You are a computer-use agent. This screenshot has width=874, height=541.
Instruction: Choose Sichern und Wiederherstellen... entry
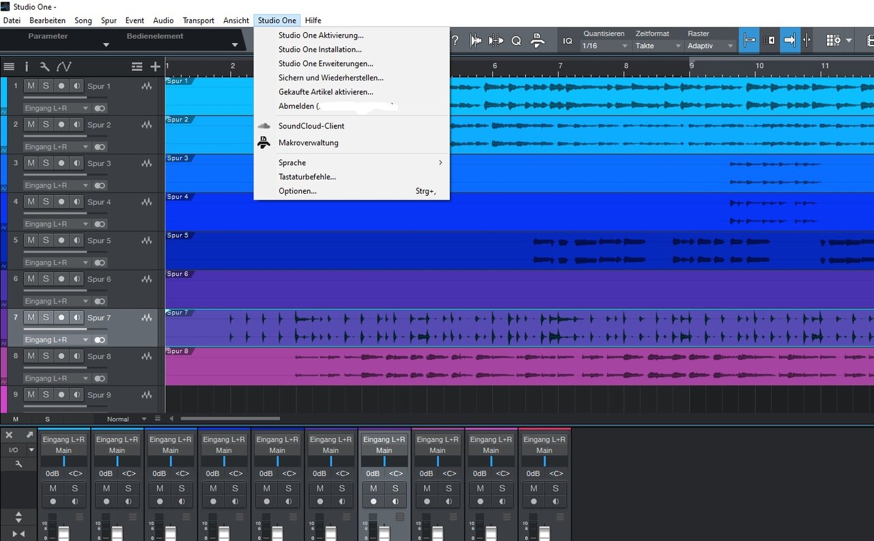click(x=331, y=78)
